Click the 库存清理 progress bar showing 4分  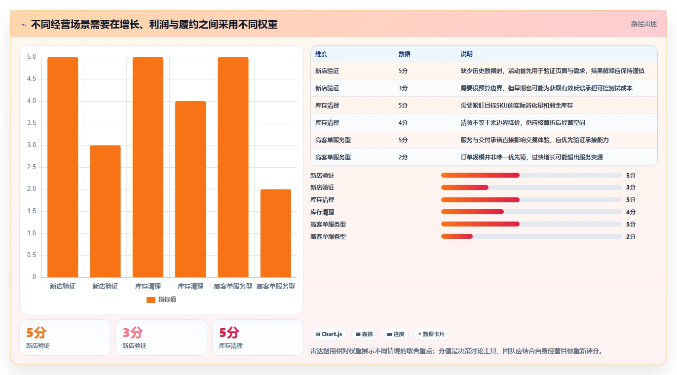pos(531,212)
